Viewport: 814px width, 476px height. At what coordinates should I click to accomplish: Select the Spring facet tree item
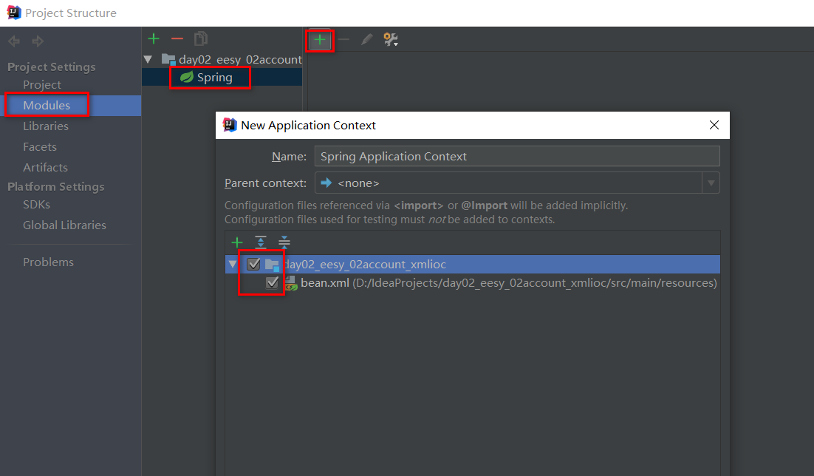(x=222, y=78)
